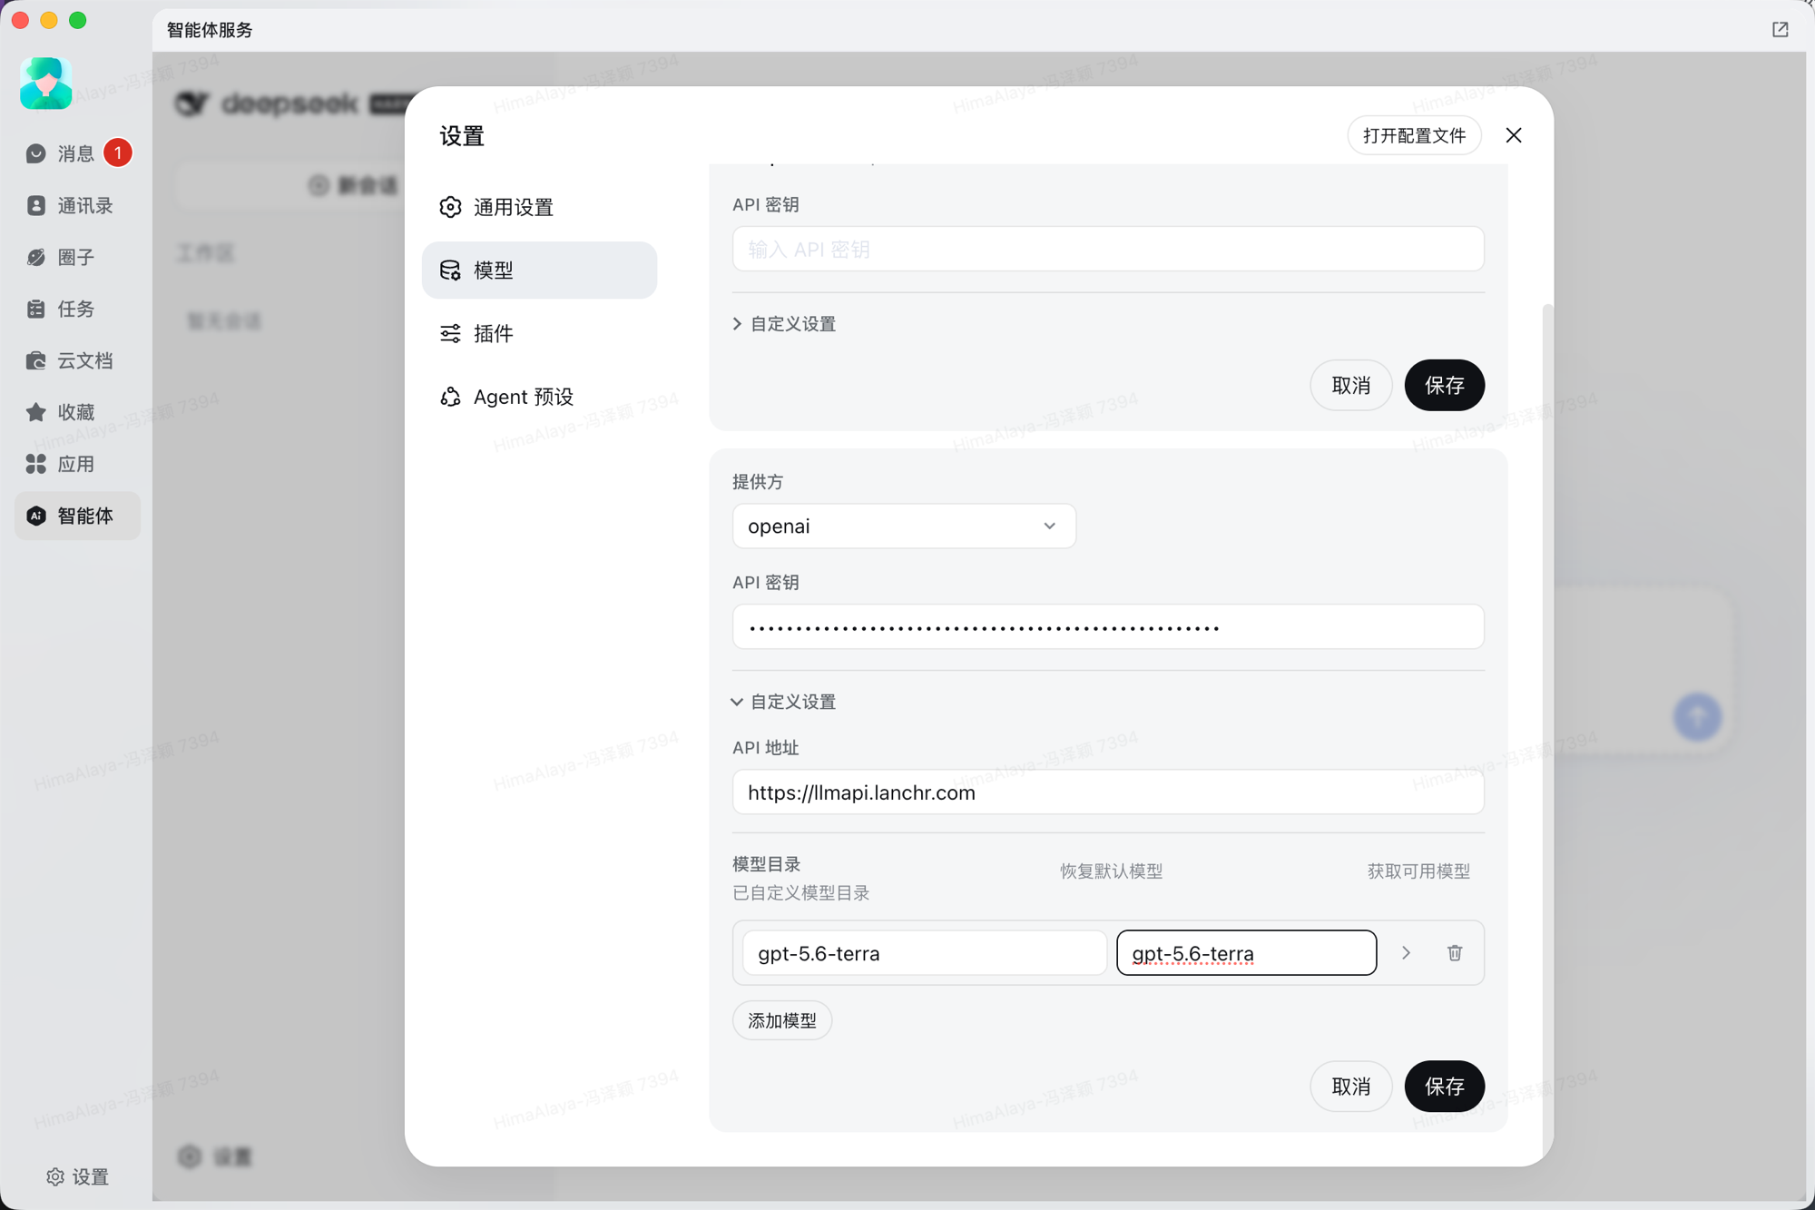Delete the gpt-5.6-terra model entry
Screen dimensions: 1815x1210
pos(1455,952)
